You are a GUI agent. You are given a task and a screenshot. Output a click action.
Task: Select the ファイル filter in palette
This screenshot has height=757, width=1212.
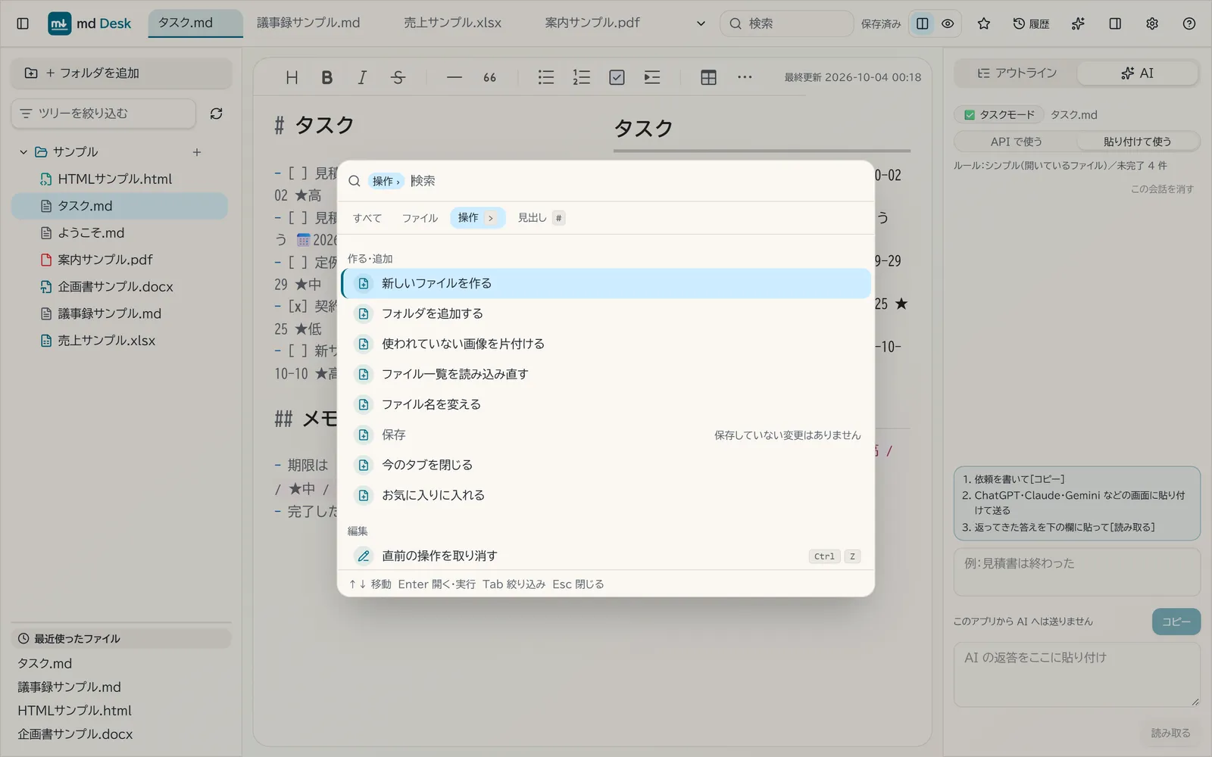(x=420, y=218)
